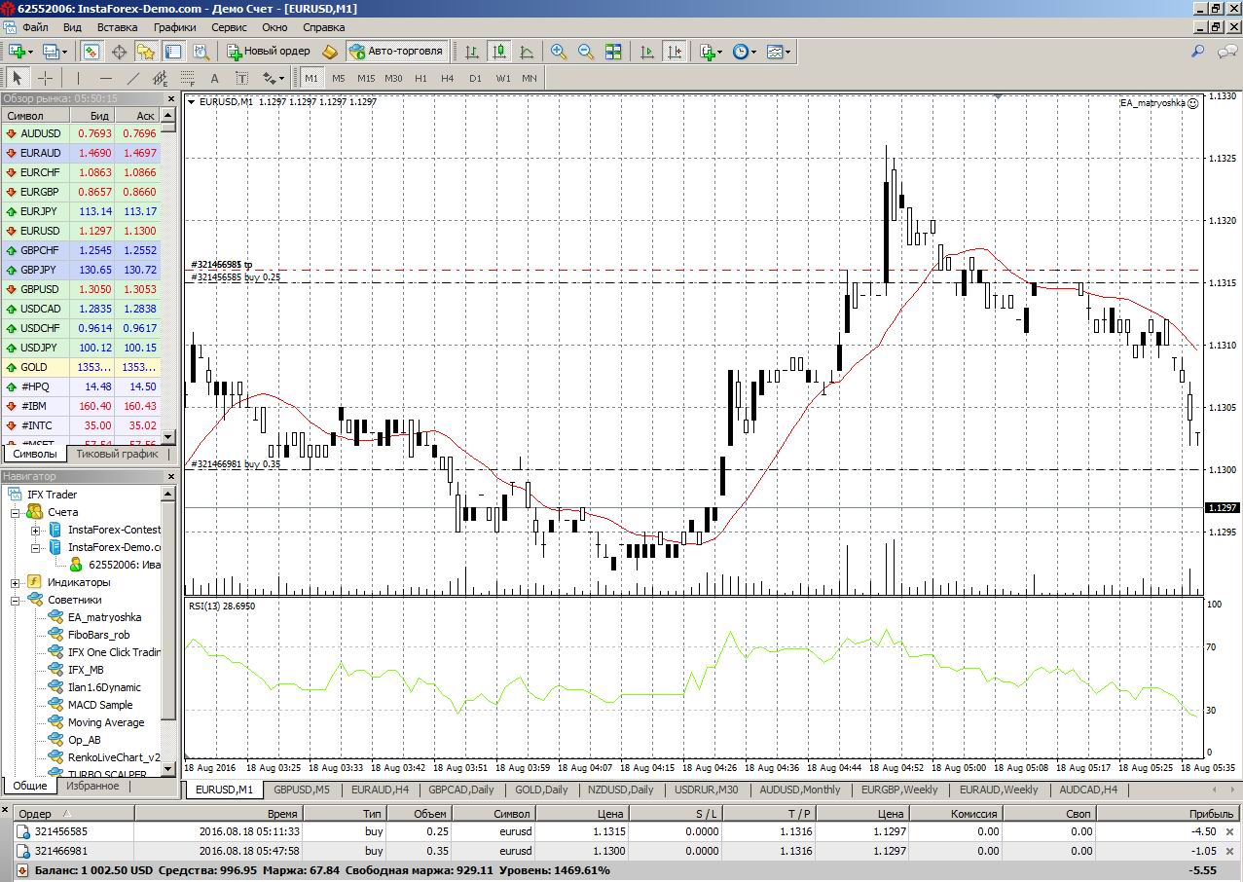Switch chart to line chart mode

click(x=527, y=52)
